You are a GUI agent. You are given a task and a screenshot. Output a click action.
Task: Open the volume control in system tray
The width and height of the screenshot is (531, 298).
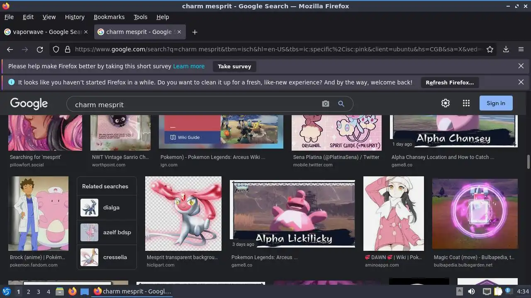point(471,291)
